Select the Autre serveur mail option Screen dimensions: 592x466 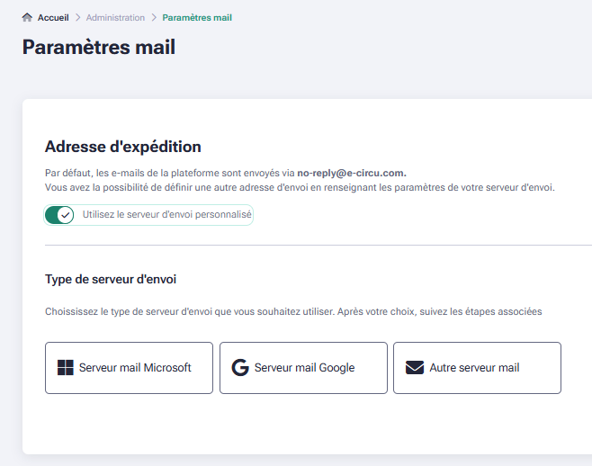point(477,368)
